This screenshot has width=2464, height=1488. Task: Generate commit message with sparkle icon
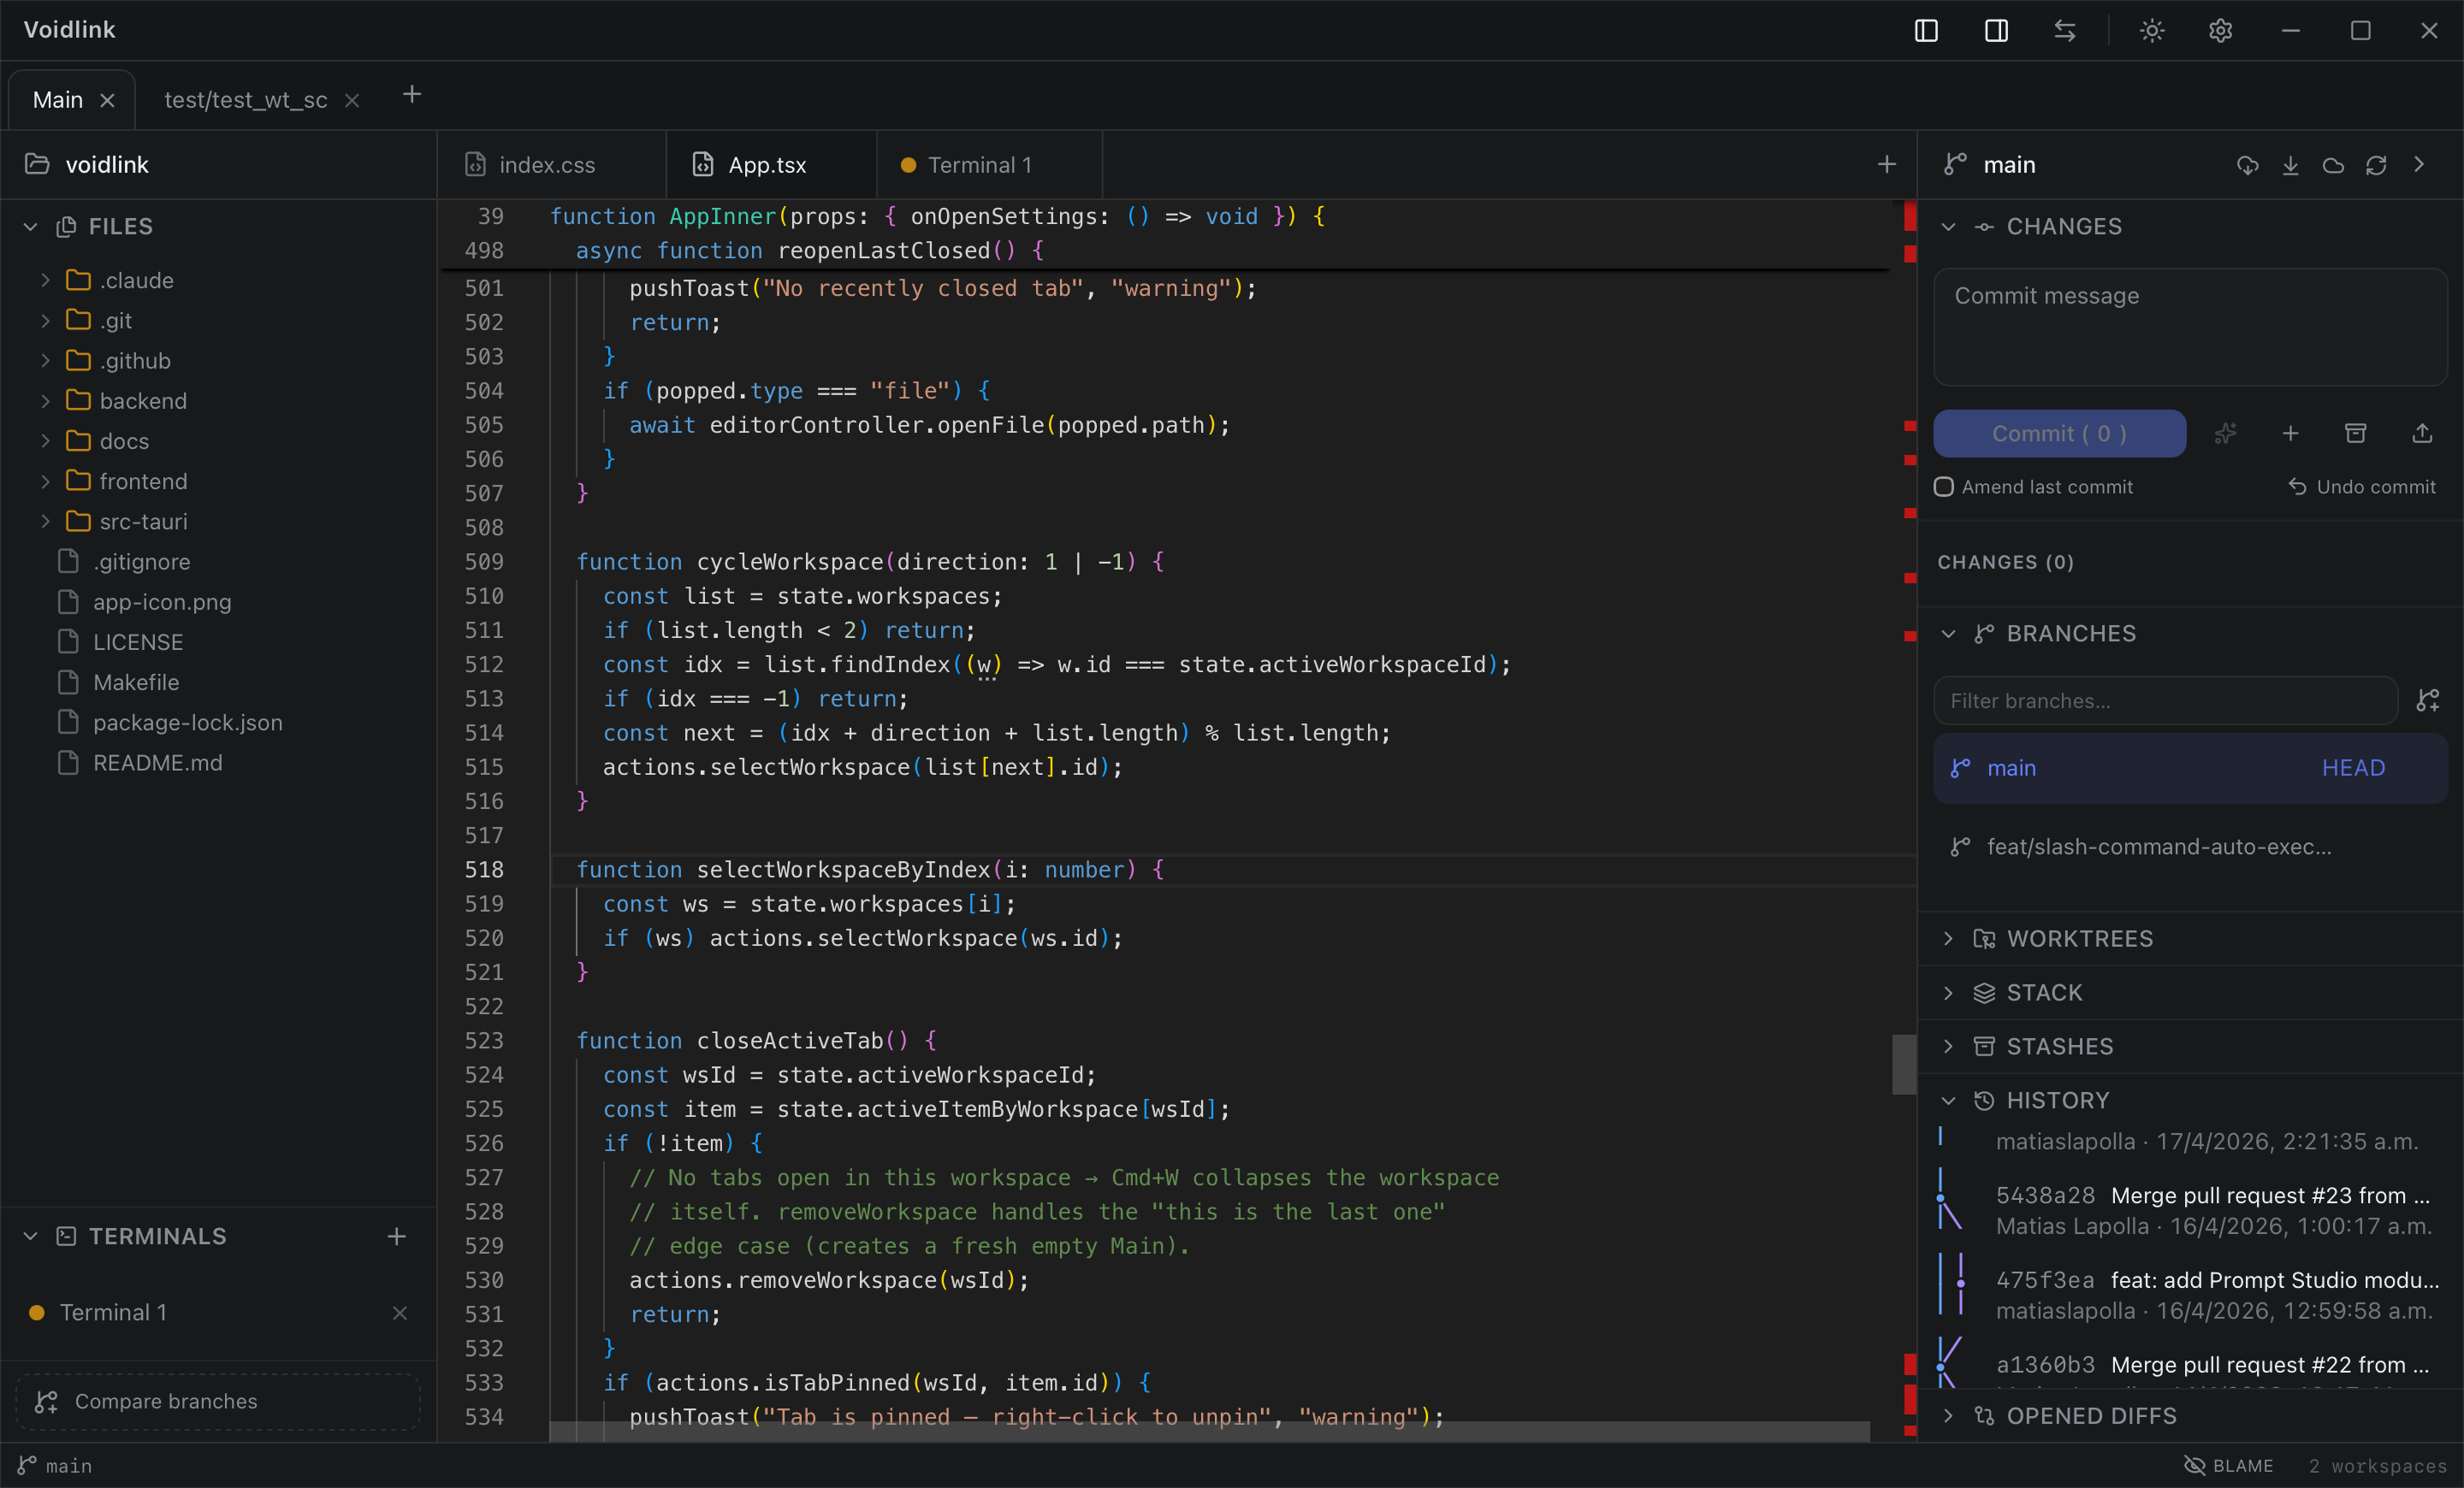(x=2225, y=434)
